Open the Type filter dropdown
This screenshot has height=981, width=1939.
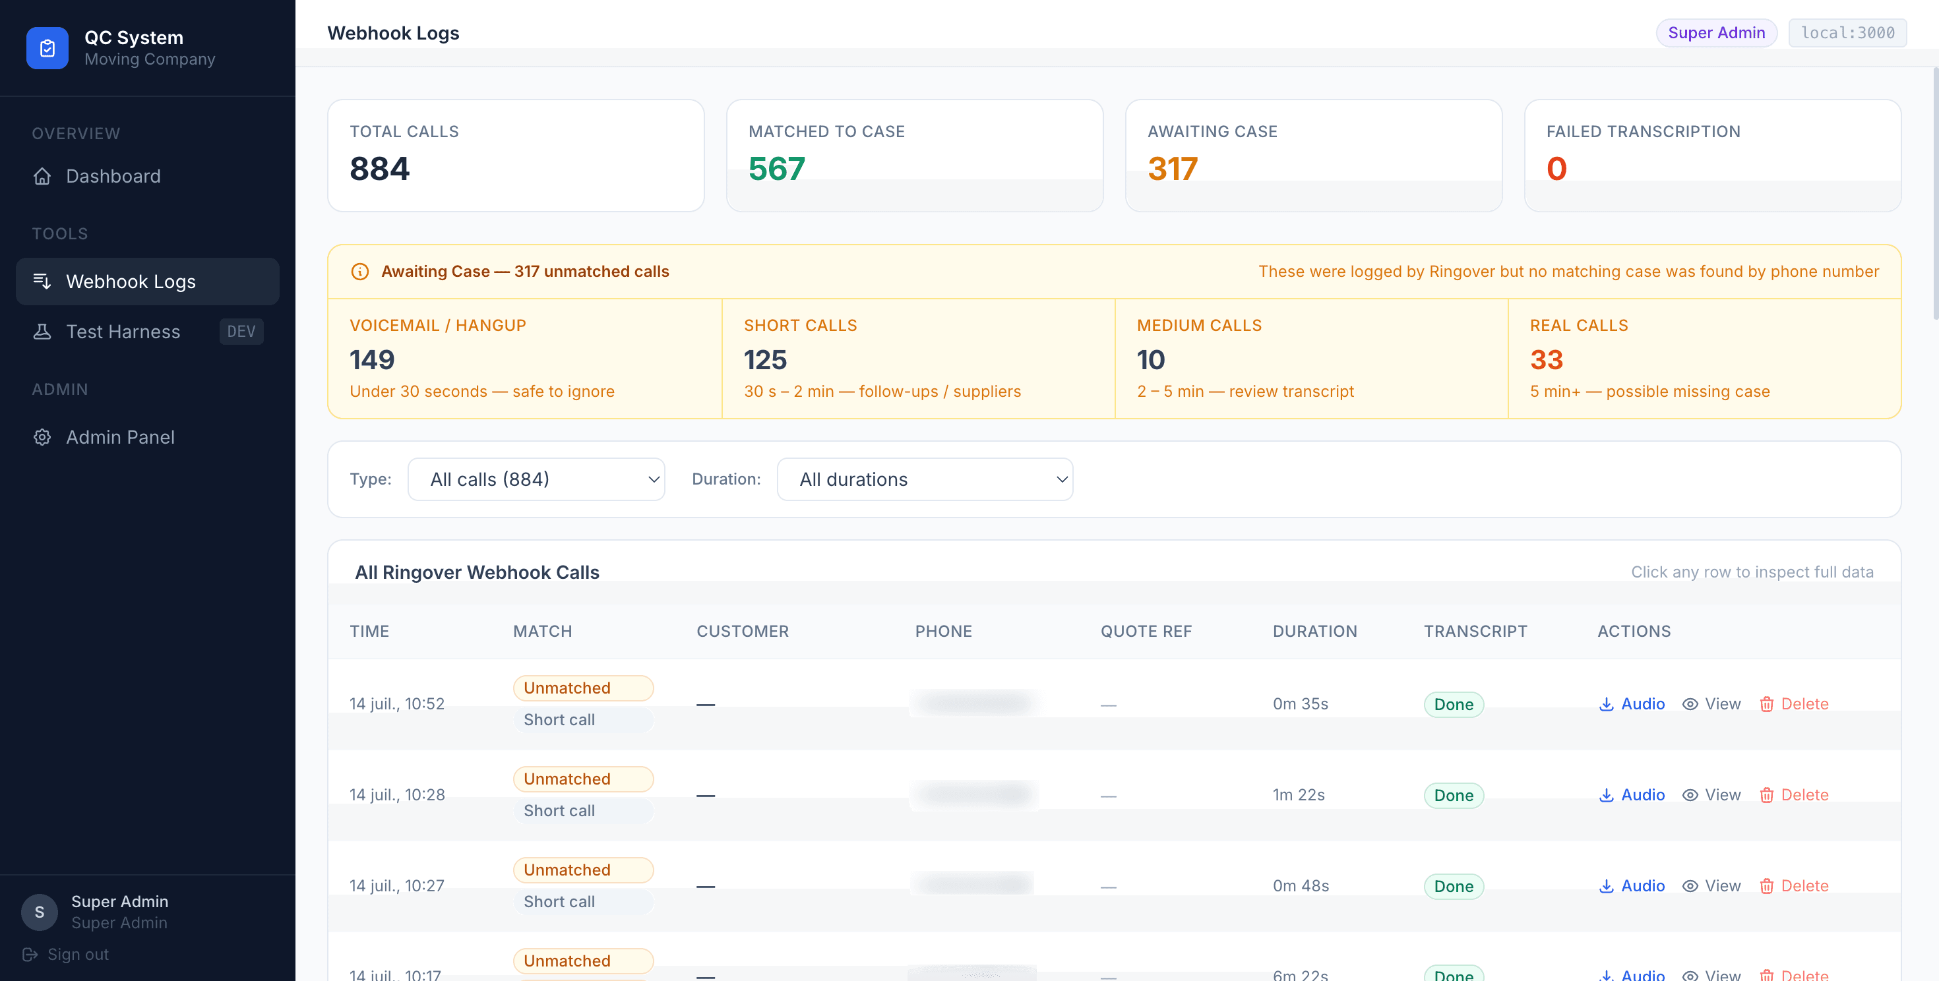[x=536, y=479]
